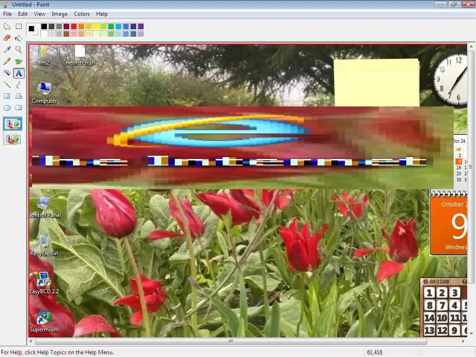Pick the Airbrush spray tool
476x357 pixels.
[x=7, y=73]
